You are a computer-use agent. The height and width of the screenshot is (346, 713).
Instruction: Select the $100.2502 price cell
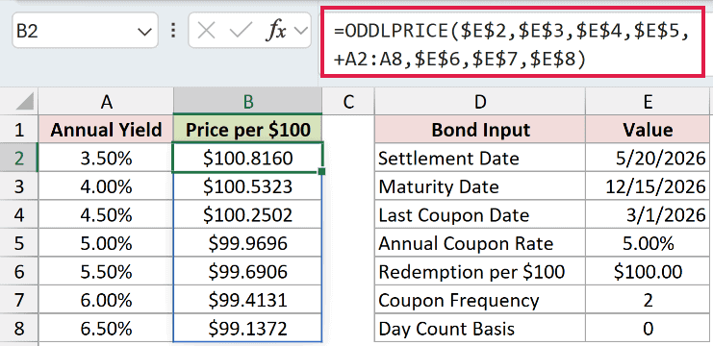click(x=248, y=214)
